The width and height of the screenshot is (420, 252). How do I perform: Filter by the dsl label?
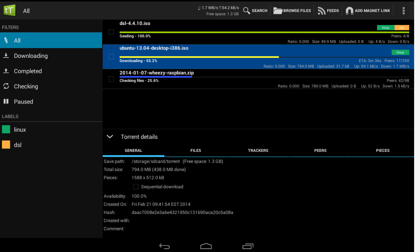pyautogui.click(x=51, y=145)
